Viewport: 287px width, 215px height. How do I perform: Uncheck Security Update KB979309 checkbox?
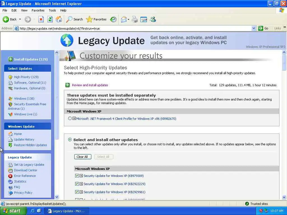point(77,176)
